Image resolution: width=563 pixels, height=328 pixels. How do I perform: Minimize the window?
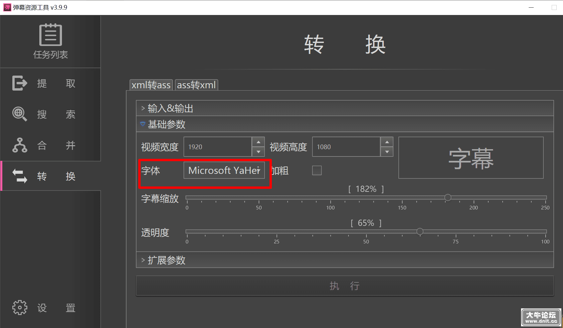(x=531, y=7)
